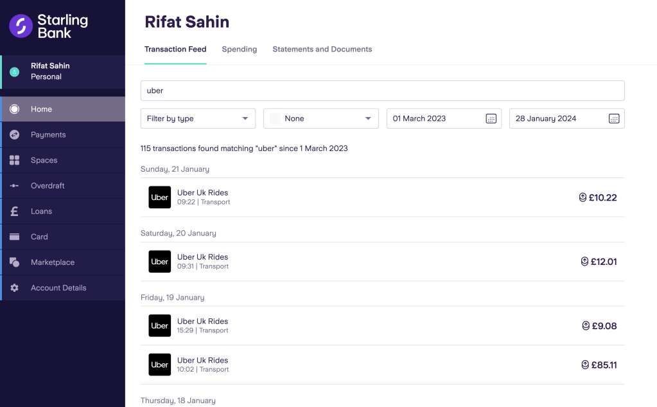Switch to the Spending tab
The width and height of the screenshot is (657, 407).
pyautogui.click(x=240, y=50)
